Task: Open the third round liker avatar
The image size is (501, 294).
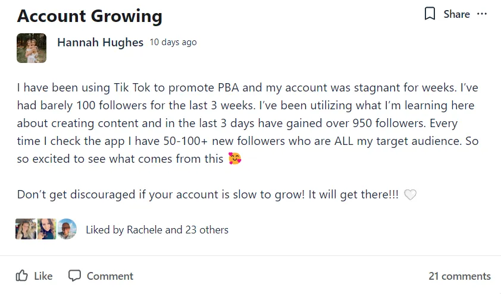Action: 67,229
